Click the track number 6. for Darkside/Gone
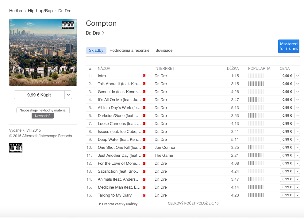 [90, 115]
